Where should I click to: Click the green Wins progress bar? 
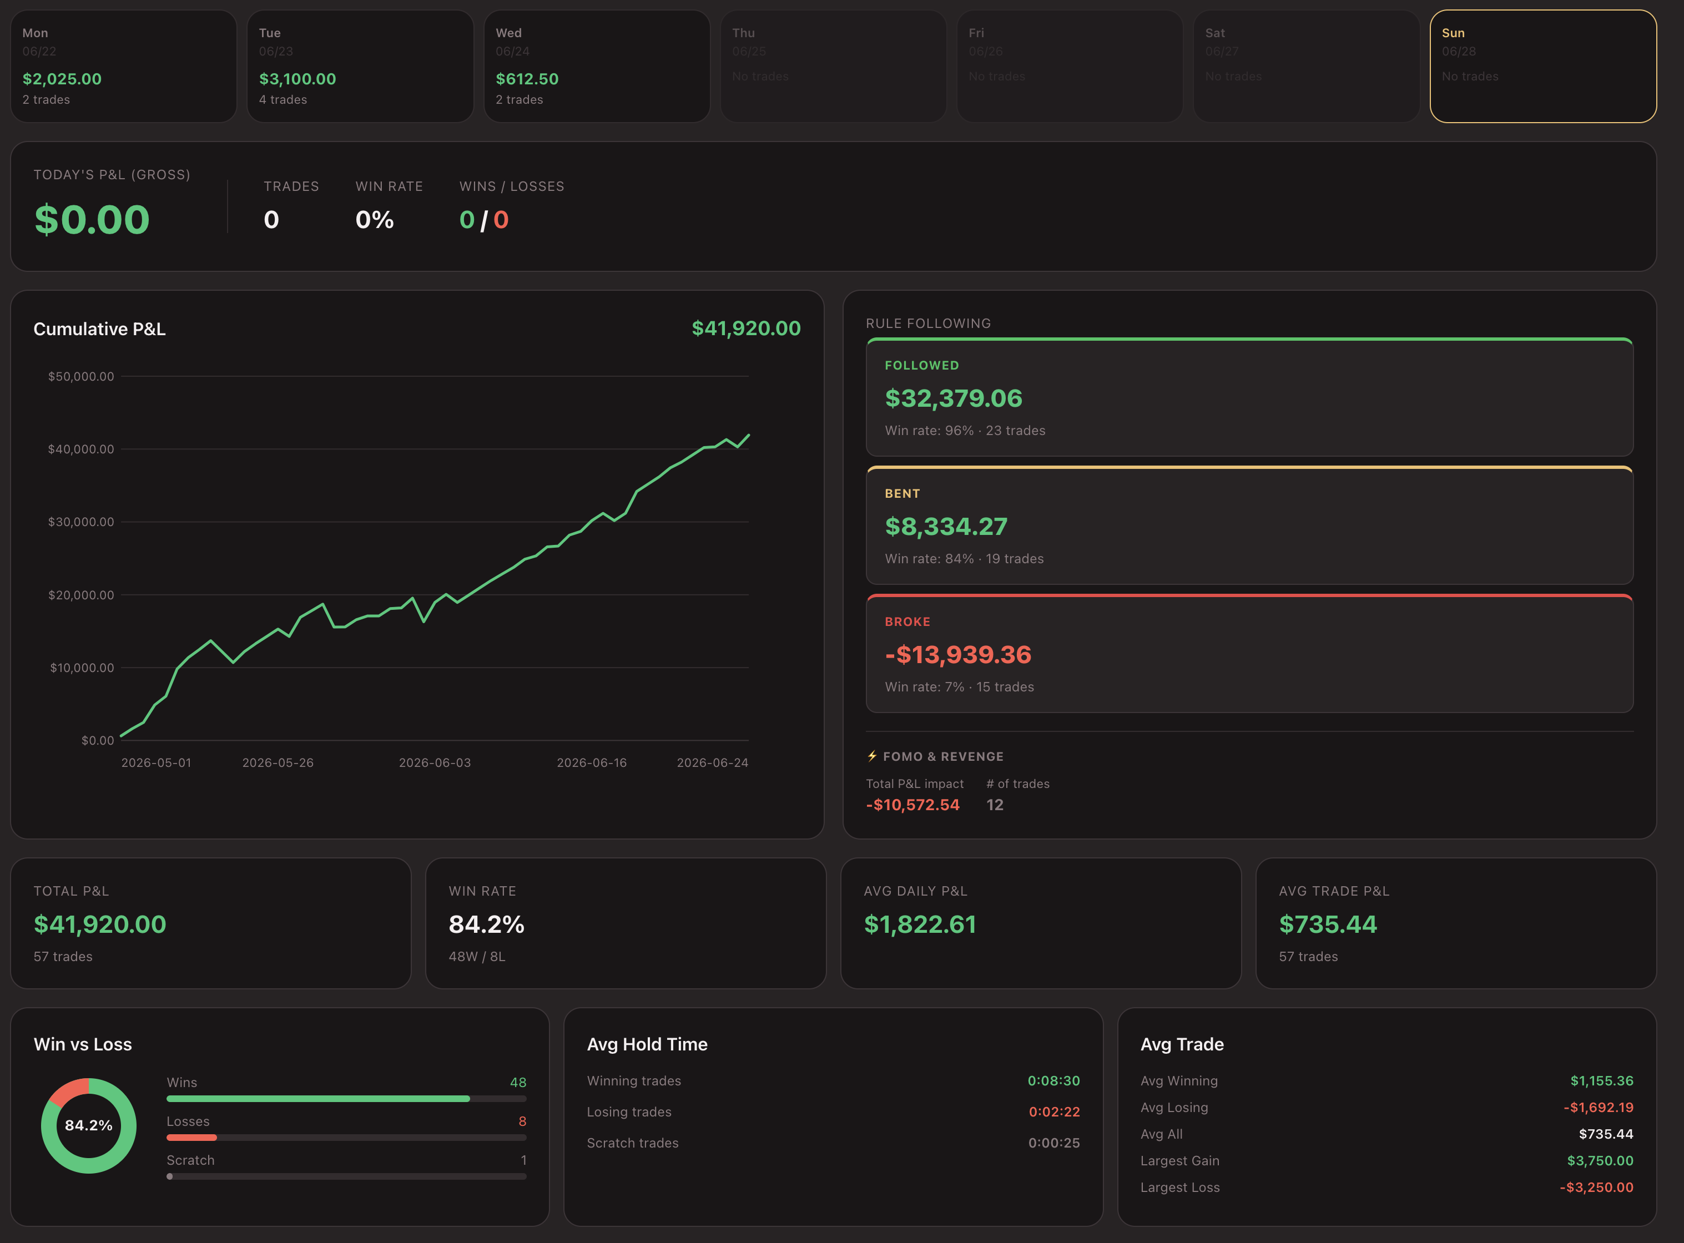(x=346, y=1099)
